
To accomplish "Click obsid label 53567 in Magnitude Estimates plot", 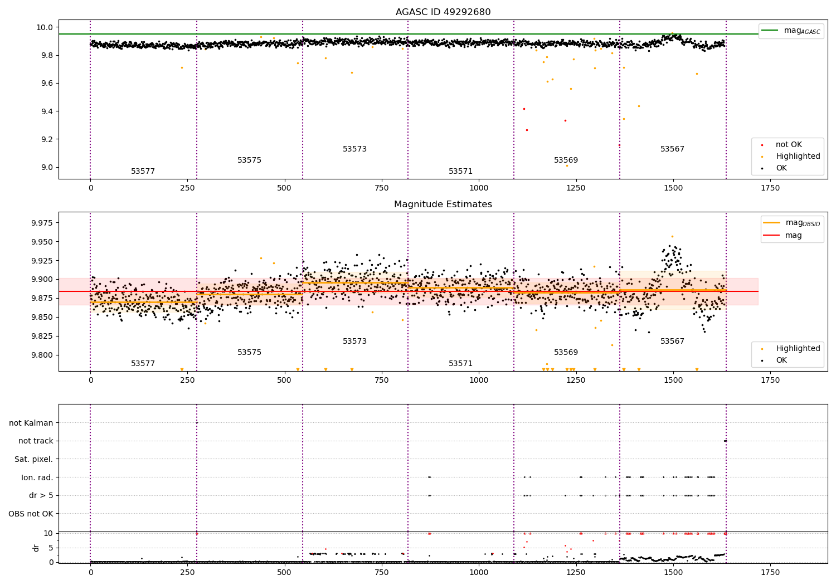I will coord(672,342).
